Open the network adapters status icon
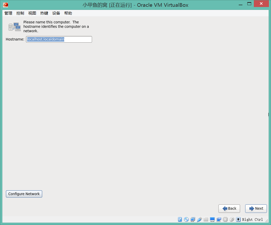271x225 pixels. [193, 220]
